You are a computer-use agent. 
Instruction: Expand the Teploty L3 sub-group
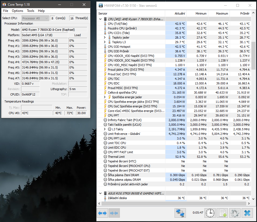105,42
